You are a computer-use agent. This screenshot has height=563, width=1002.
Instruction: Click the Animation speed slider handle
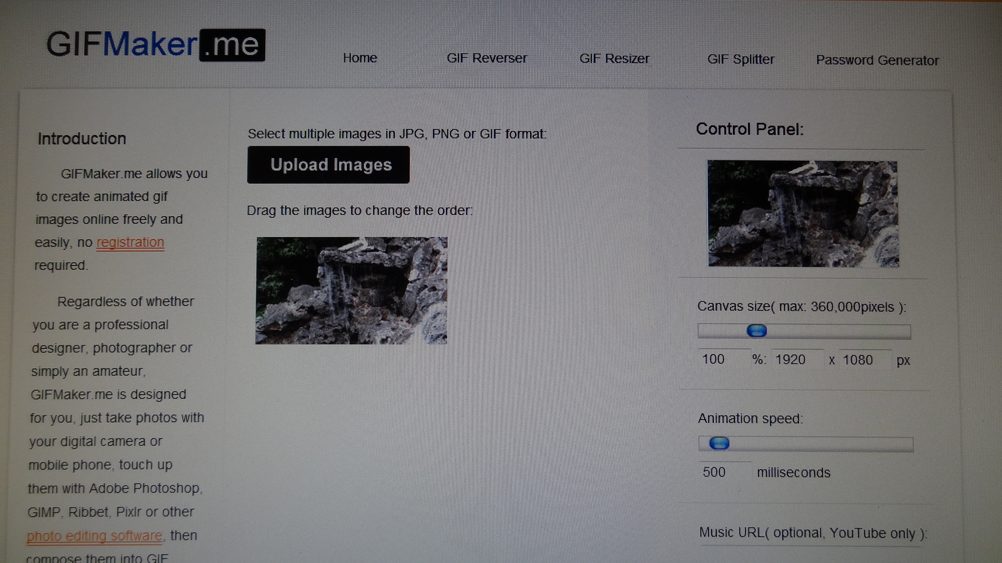(719, 443)
